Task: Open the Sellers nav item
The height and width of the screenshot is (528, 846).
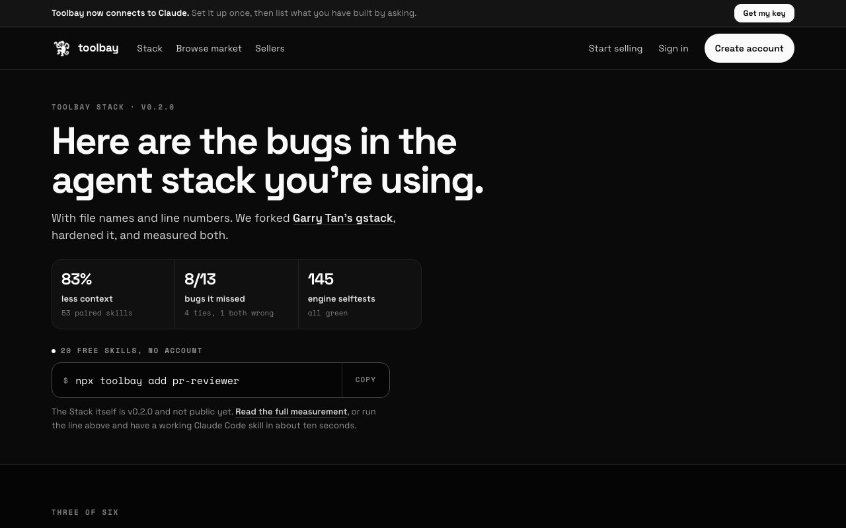Action: tap(270, 48)
